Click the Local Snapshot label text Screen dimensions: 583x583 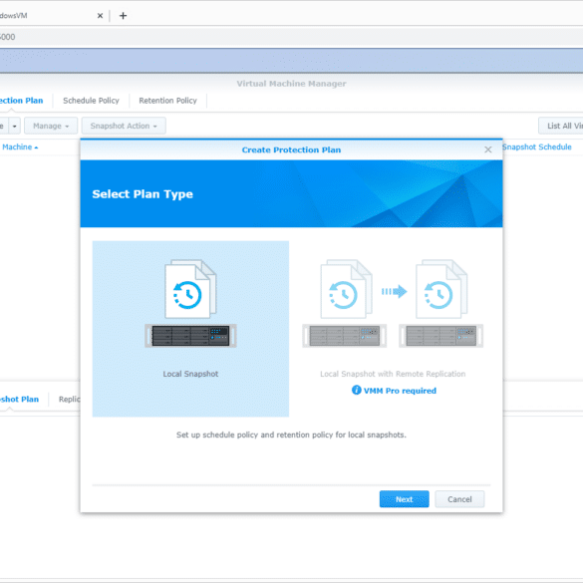pyautogui.click(x=190, y=374)
